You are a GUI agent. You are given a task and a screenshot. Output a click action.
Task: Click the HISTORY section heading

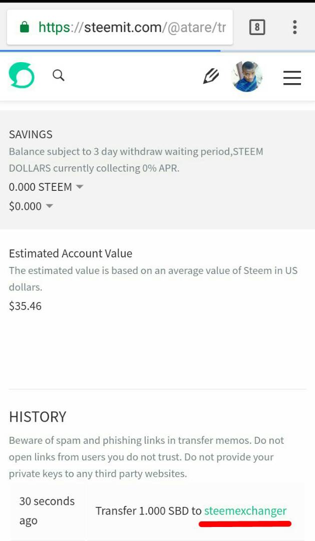(x=38, y=417)
